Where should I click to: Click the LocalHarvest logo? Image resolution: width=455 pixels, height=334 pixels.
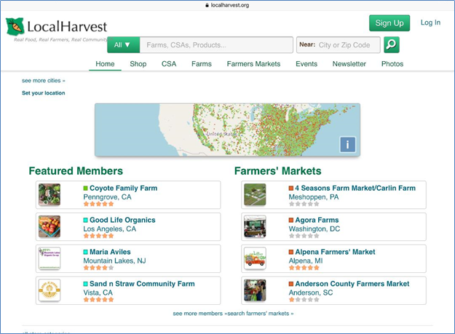pos(57,28)
